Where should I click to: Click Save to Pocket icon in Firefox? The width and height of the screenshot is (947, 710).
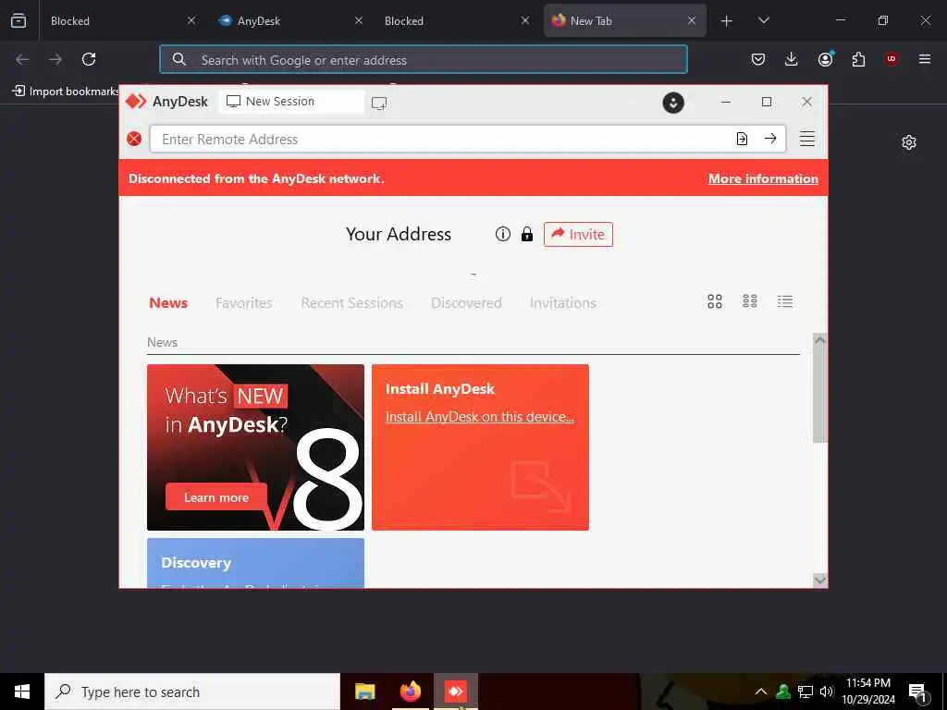pos(758,59)
